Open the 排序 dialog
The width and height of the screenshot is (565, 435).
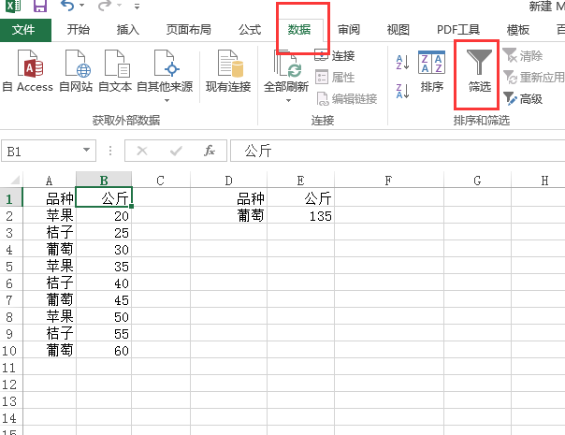[431, 71]
